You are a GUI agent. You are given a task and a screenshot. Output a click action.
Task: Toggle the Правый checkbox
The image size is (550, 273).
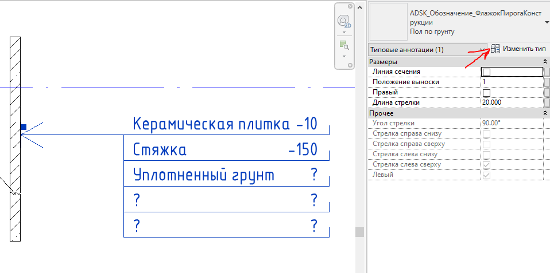pyautogui.click(x=487, y=93)
